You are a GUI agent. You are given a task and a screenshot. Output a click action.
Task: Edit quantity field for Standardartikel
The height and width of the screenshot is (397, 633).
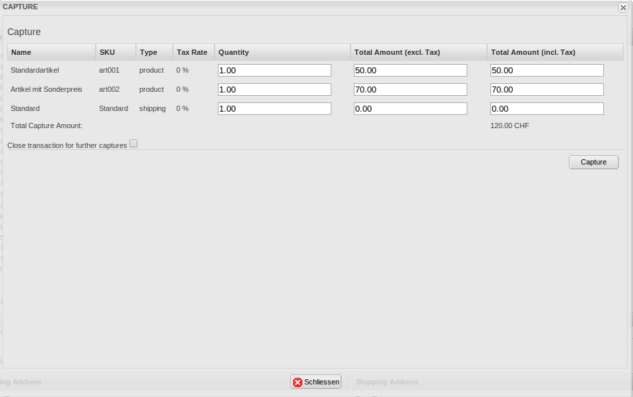(x=274, y=71)
